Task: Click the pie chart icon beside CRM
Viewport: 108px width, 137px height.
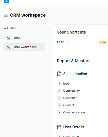Action: click(8, 38)
